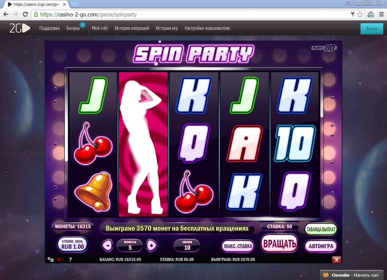Screen dimensions: 387x280
Task: Click the K symbol at bottom of fourth reel
Action: coord(244,192)
